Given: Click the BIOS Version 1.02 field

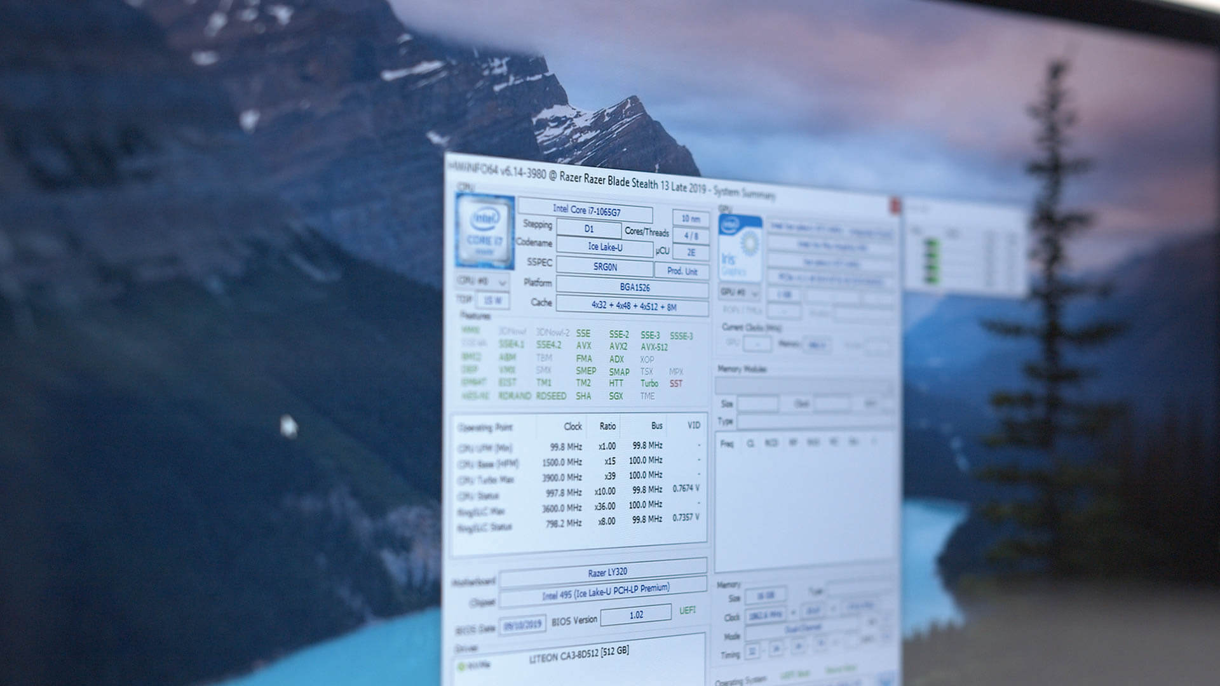Looking at the screenshot, I should point(635,615).
